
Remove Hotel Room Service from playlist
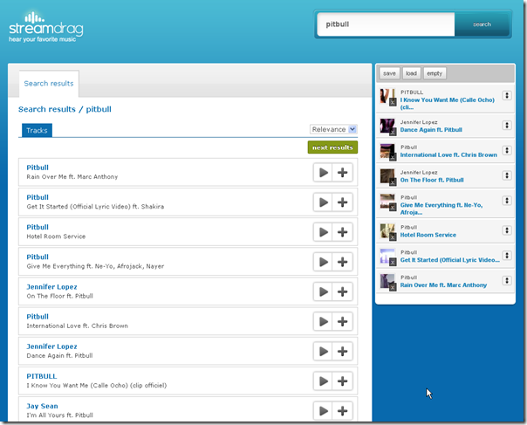point(393,237)
